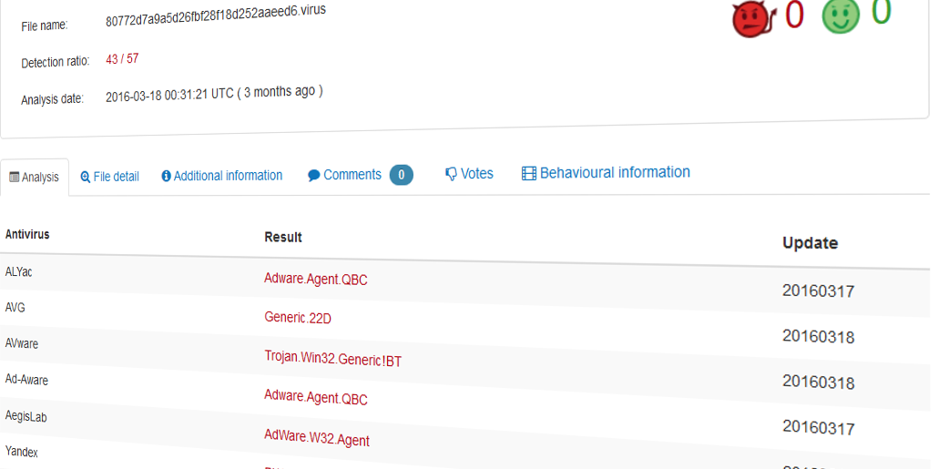Click the Comments count badge showing 0

point(402,175)
